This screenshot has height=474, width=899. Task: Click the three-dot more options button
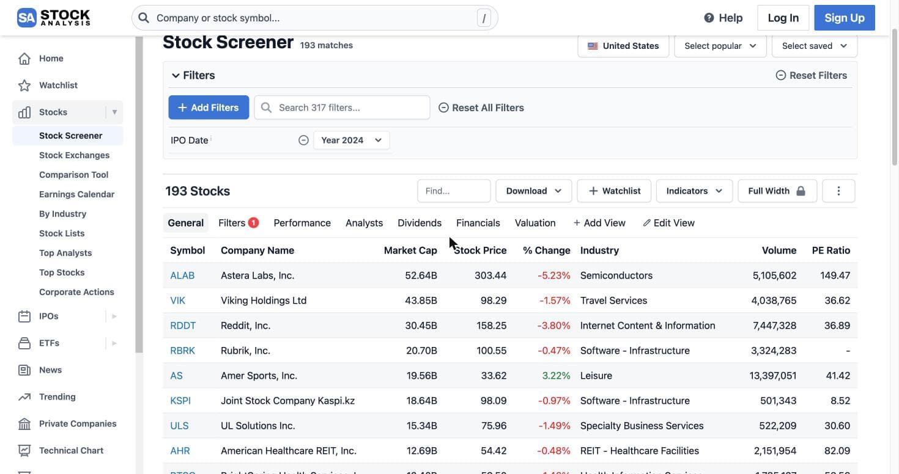pyautogui.click(x=838, y=191)
